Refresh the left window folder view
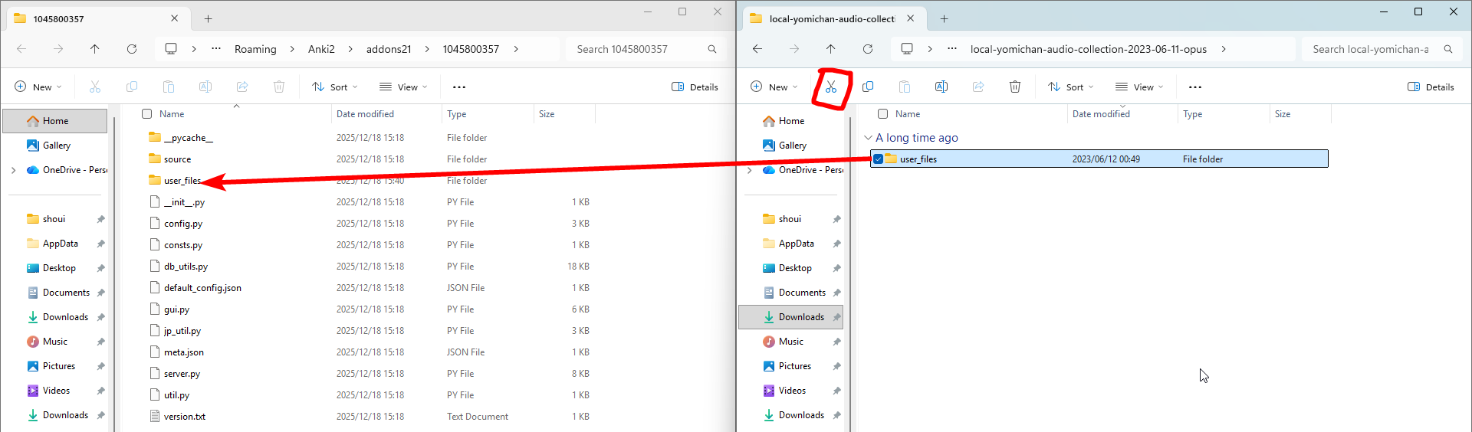The height and width of the screenshot is (432, 1472). pyautogui.click(x=132, y=49)
